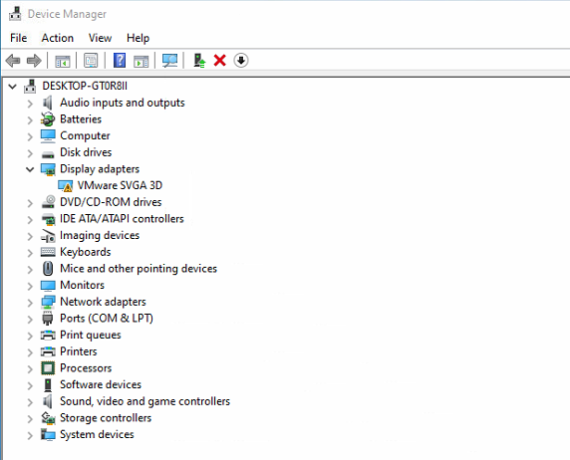Collapse the Display adapters branch
The width and height of the screenshot is (570, 460).
pyautogui.click(x=30, y=169)
